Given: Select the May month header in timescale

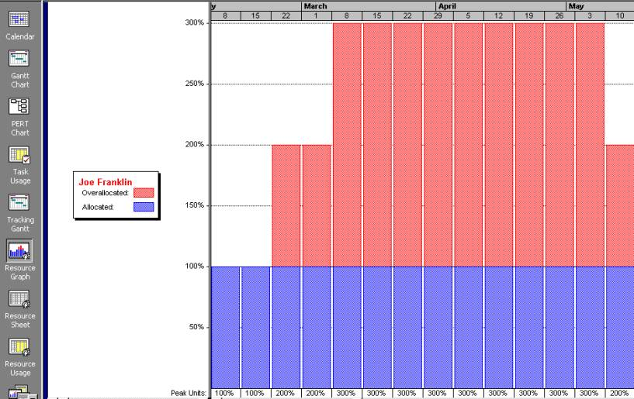Looking at the screenshot, I should tap(577, 6).
